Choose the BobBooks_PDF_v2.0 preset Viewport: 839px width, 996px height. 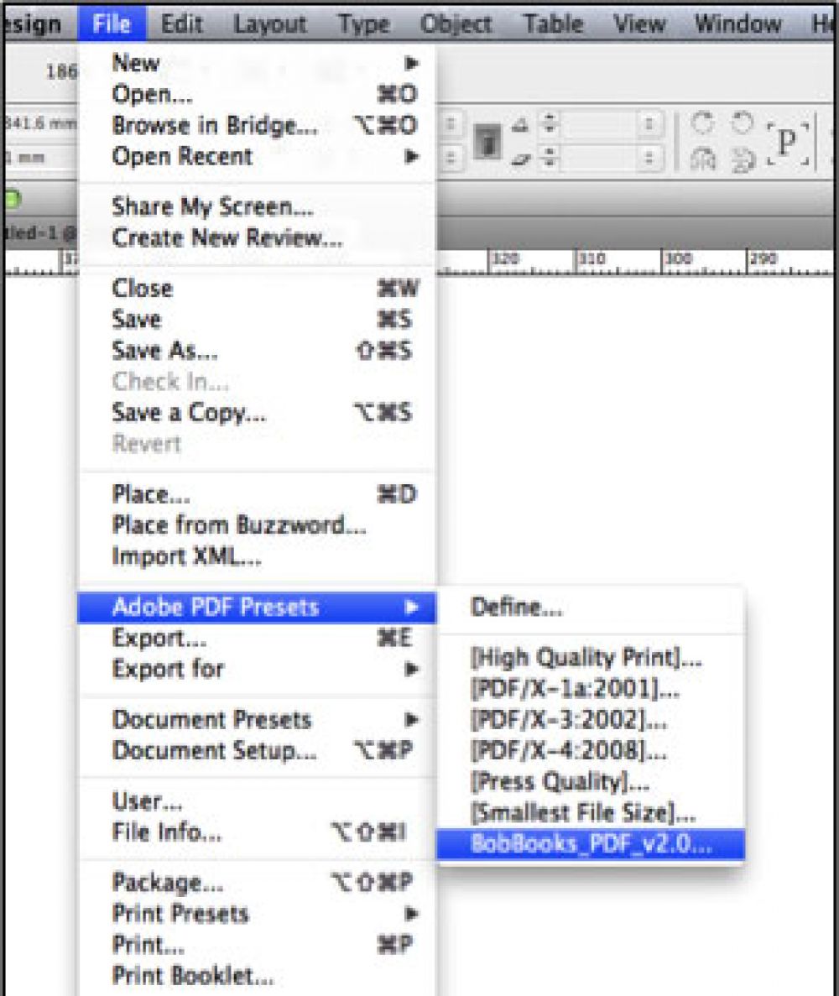[591, 845]
